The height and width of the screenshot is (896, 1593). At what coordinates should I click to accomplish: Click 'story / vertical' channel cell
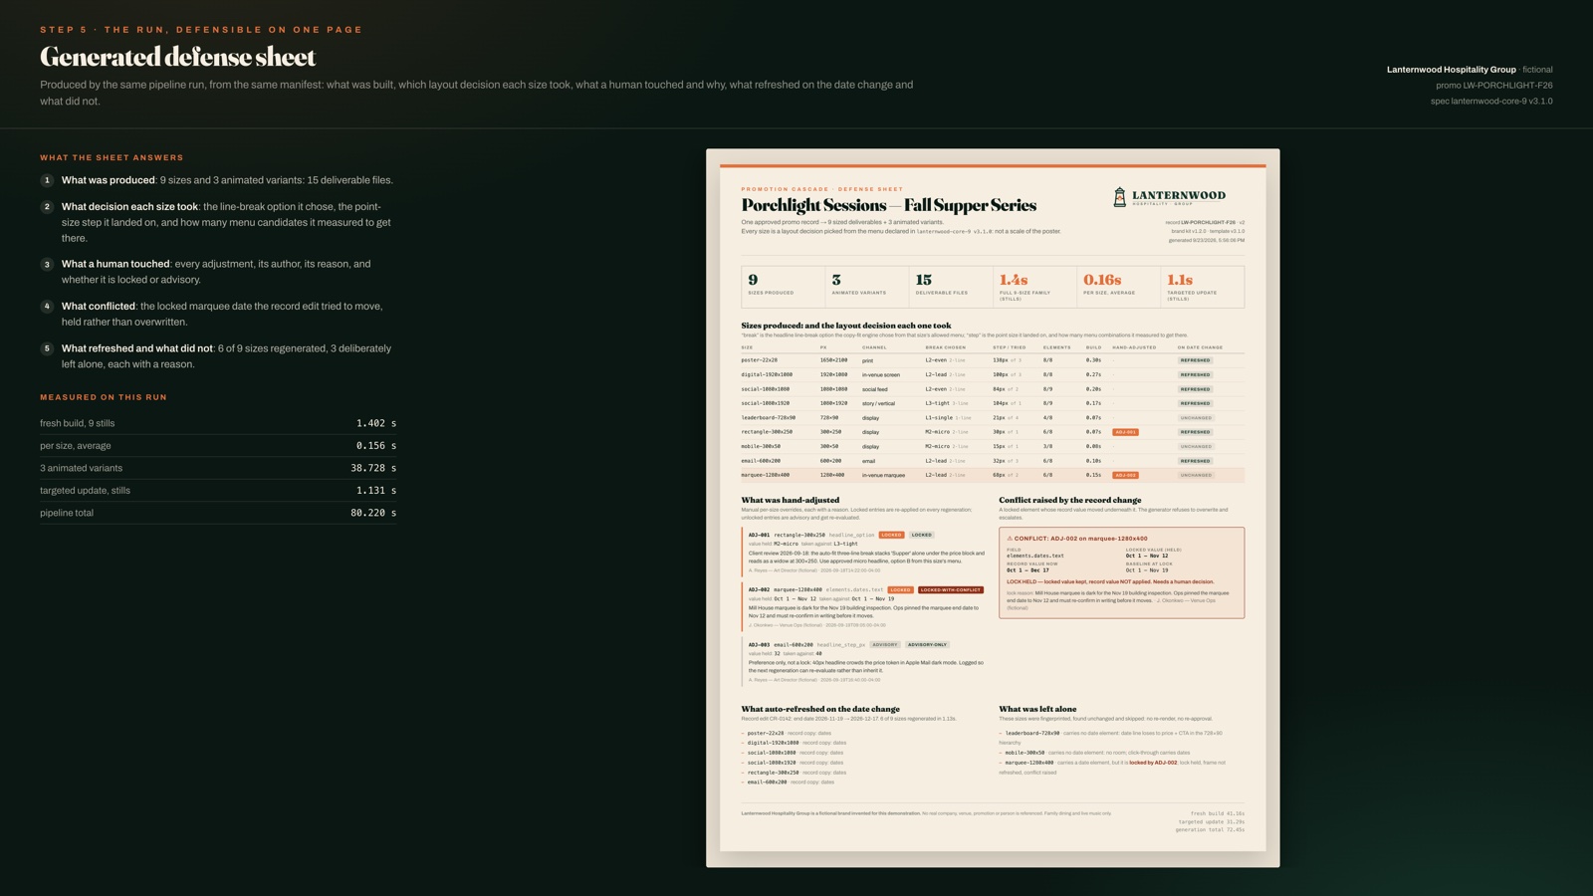pyautogui.click(x=878, y=403)
